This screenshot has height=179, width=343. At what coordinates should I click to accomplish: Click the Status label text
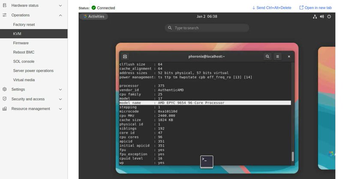point(84,8)
